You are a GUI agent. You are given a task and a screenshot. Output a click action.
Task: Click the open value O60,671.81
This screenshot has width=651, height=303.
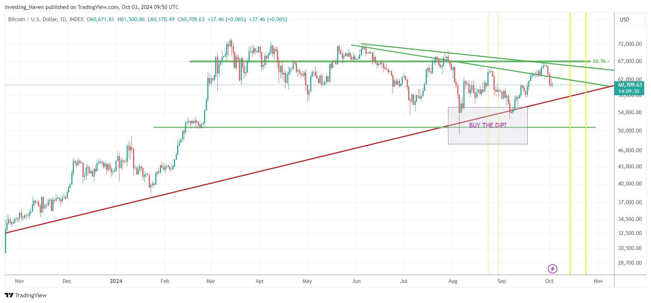pos(100,19)
